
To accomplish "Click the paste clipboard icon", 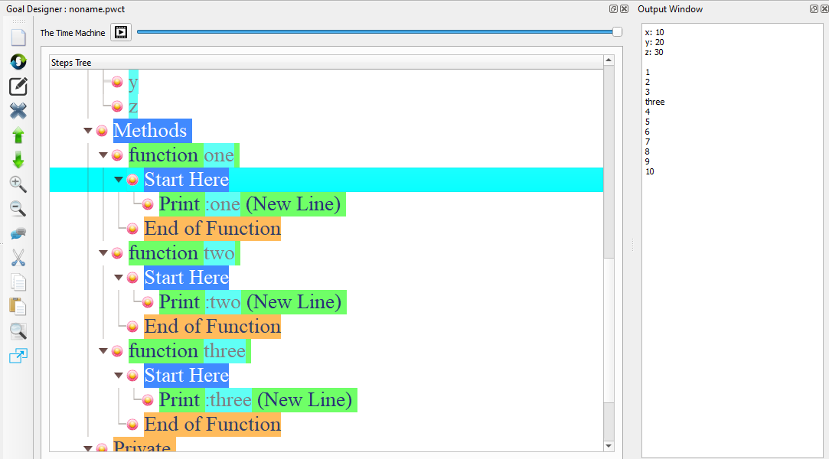I will [18, 307].
